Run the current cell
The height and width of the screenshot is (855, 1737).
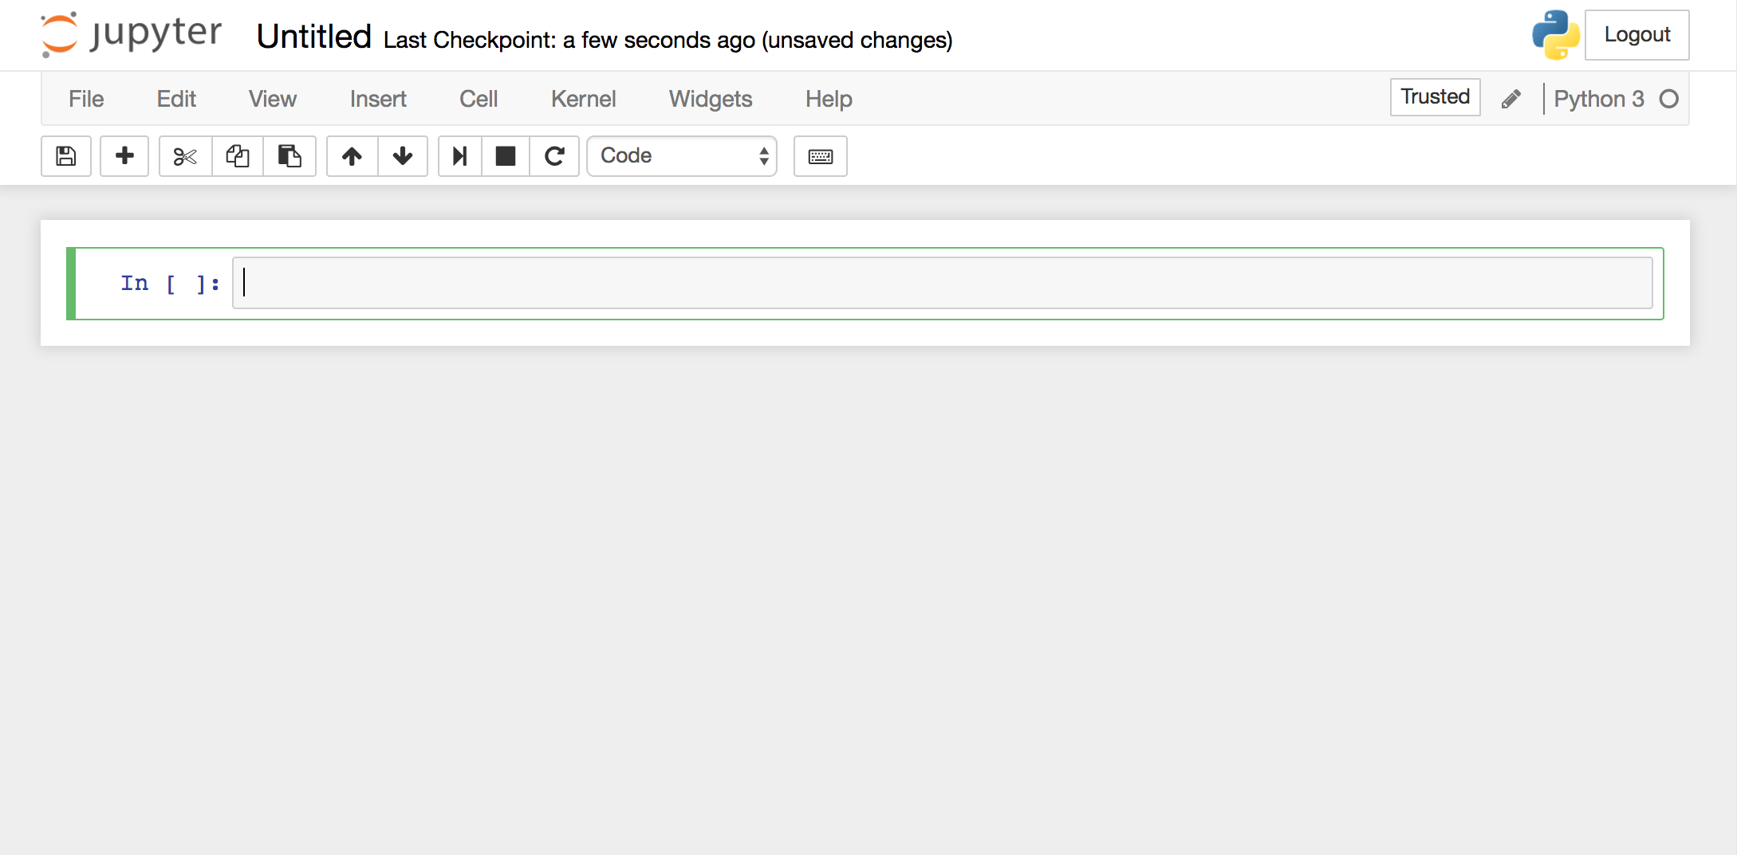tap(460, 156)
